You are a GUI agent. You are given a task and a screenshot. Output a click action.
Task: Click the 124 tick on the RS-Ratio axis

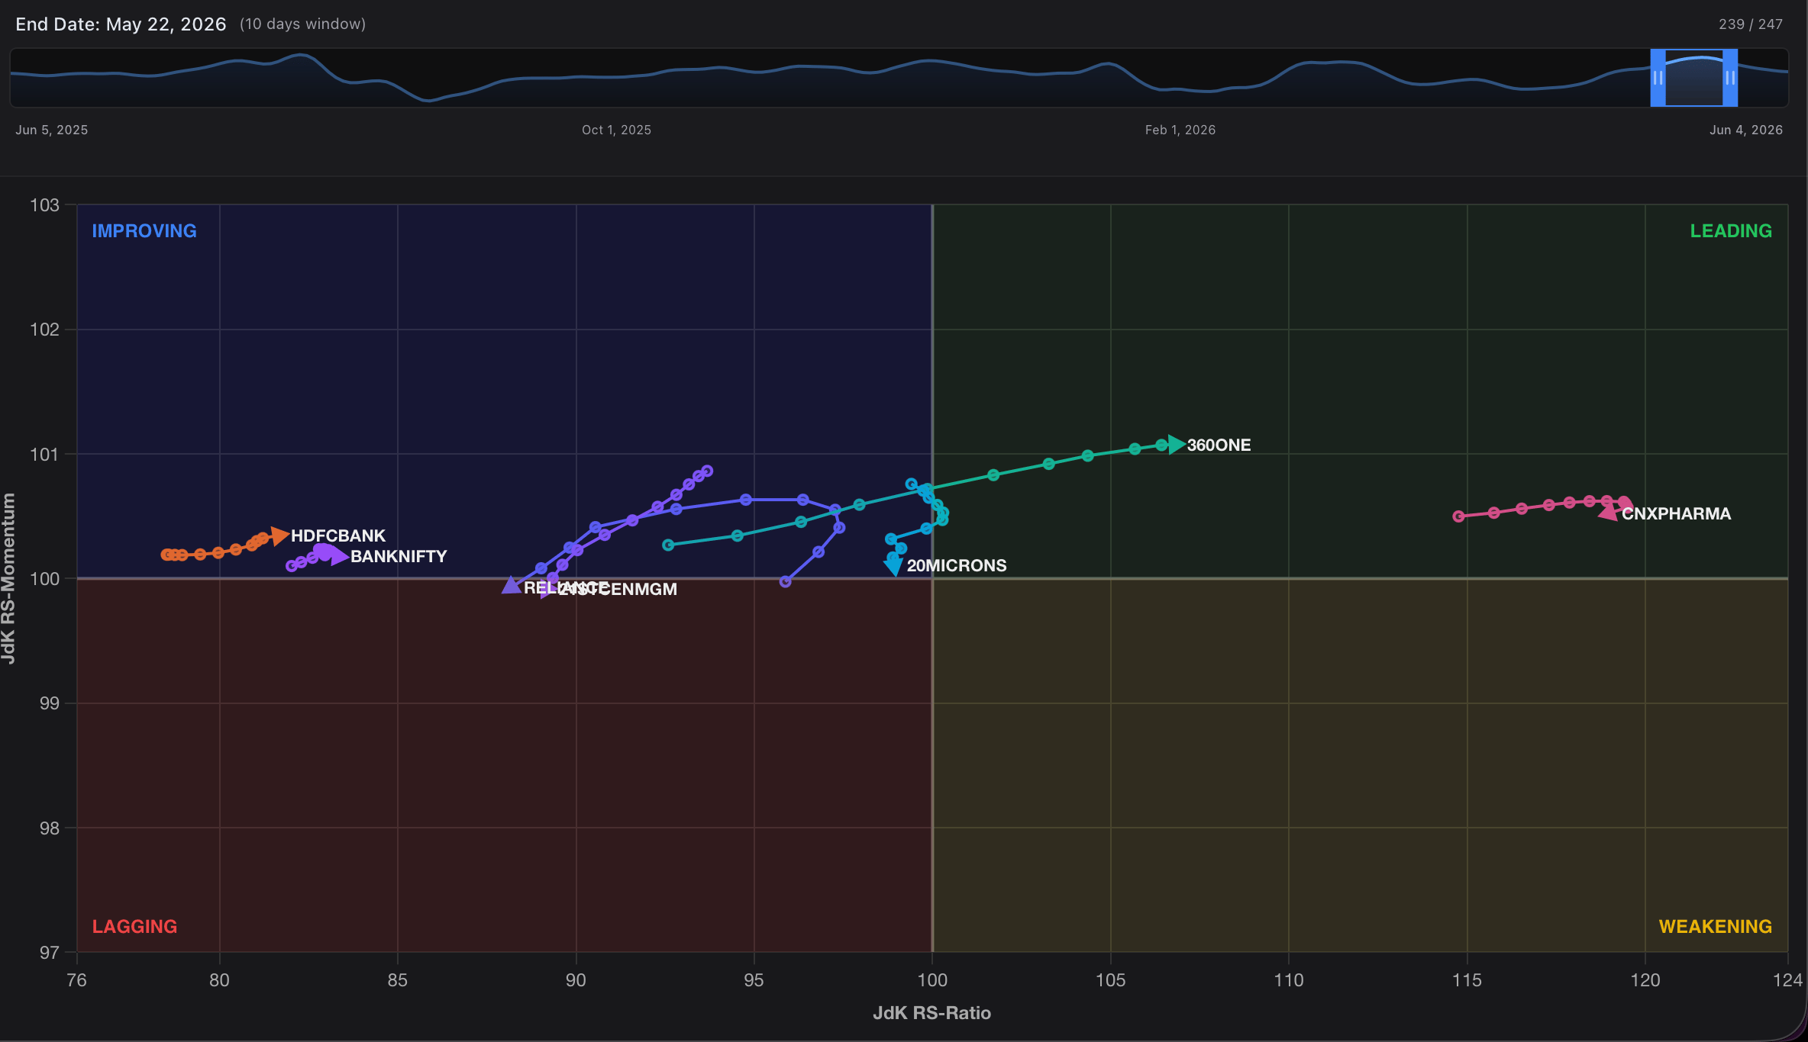click(1788, 980)
